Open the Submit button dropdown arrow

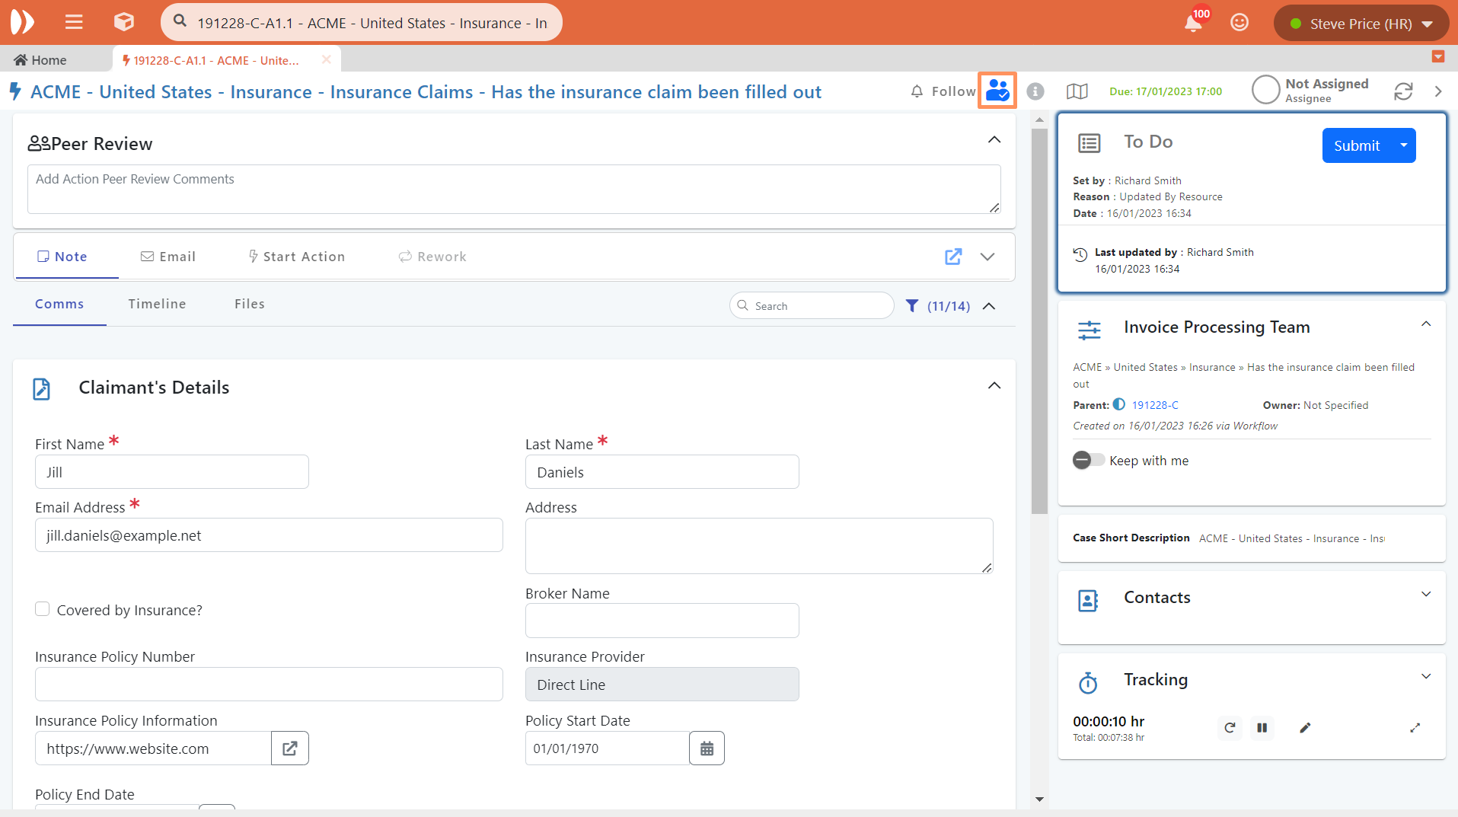pyautogui.click(x=1403, y=145)
